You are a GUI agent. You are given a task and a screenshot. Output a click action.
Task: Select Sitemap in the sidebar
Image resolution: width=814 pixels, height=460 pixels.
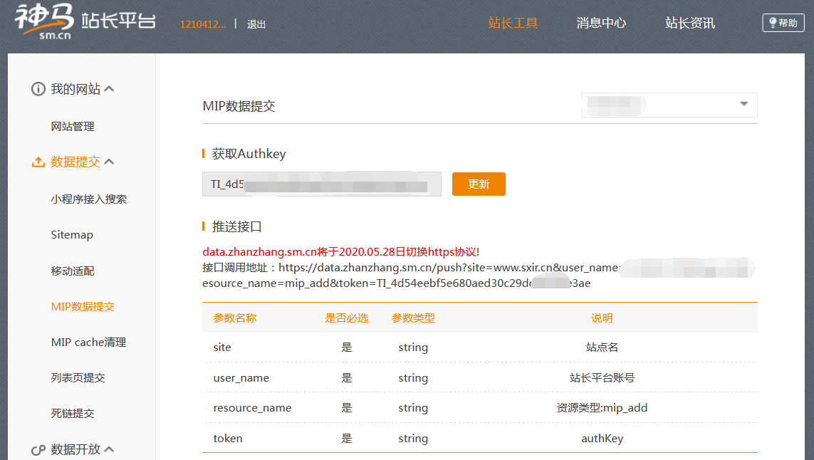coord(72,235)
